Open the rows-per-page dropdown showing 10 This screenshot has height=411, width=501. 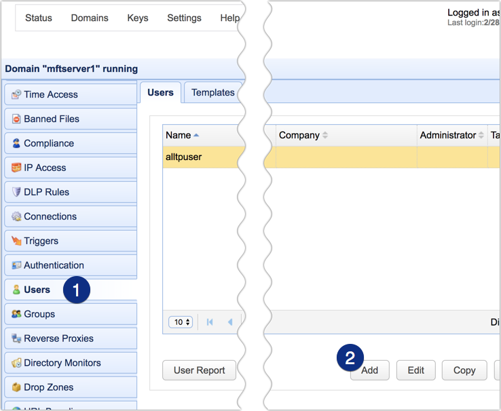(x=181, y=322)
